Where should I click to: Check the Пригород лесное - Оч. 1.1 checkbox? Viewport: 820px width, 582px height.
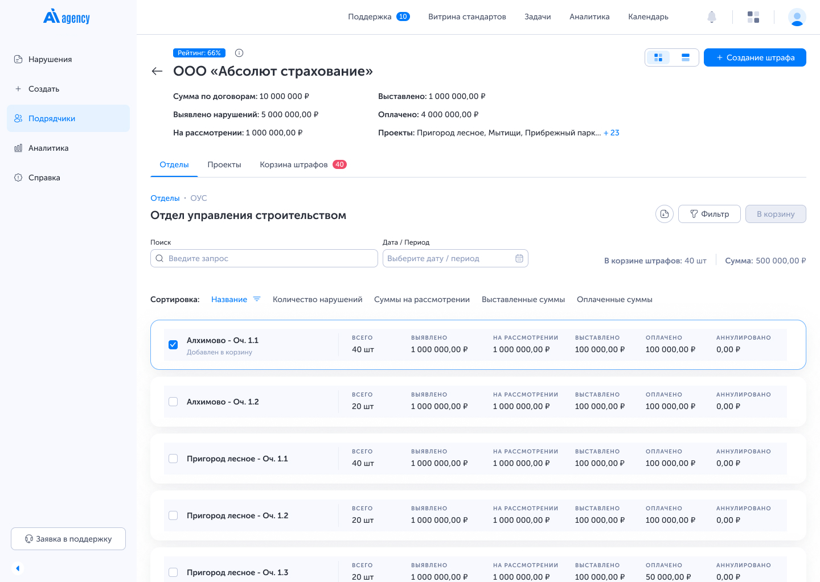click(173, 459)
